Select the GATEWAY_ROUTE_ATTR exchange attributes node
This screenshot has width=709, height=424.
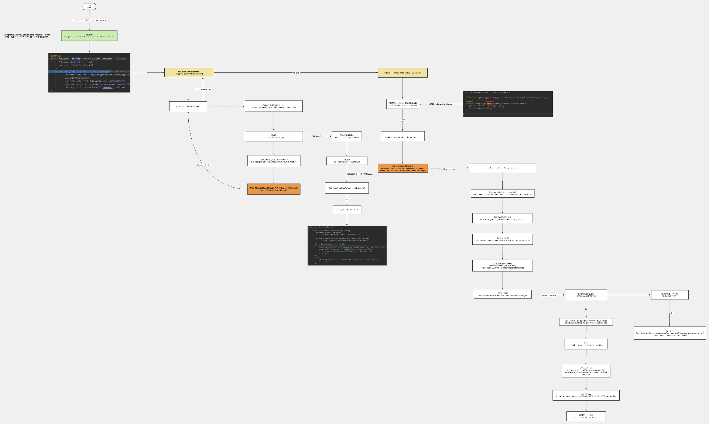point(274,161)
